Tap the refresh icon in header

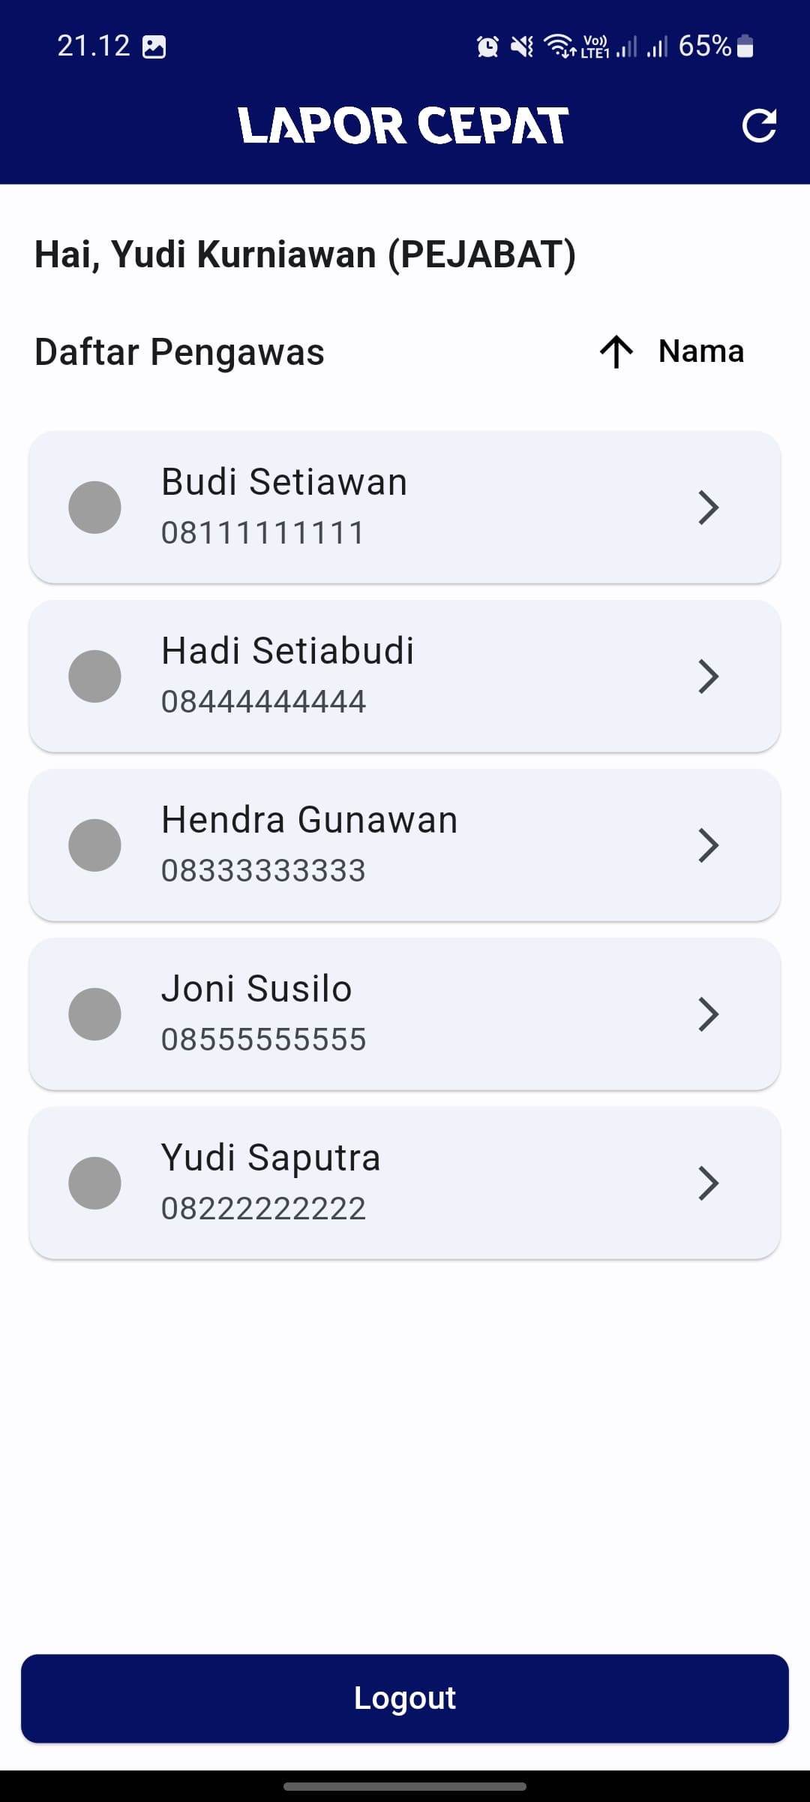click(x=758, y=125)
